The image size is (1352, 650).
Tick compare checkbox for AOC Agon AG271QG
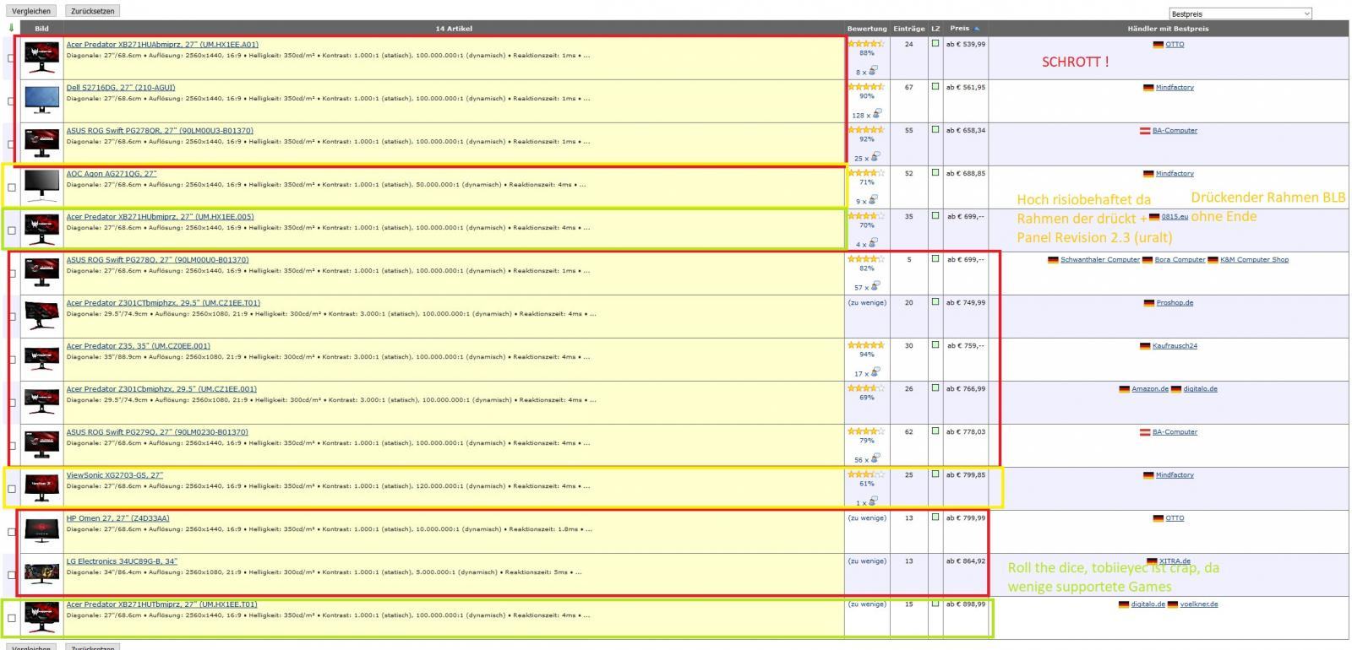tap(11, 187)
